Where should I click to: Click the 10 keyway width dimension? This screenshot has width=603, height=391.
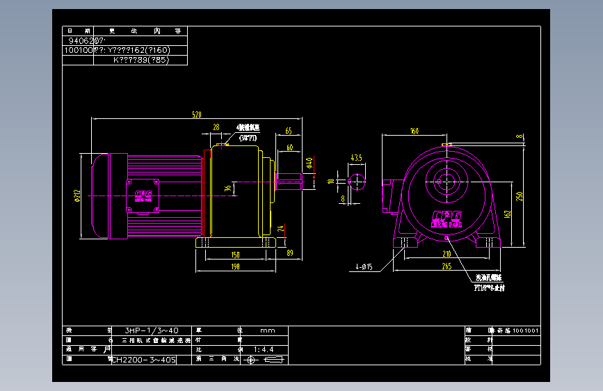coord(331,182)
